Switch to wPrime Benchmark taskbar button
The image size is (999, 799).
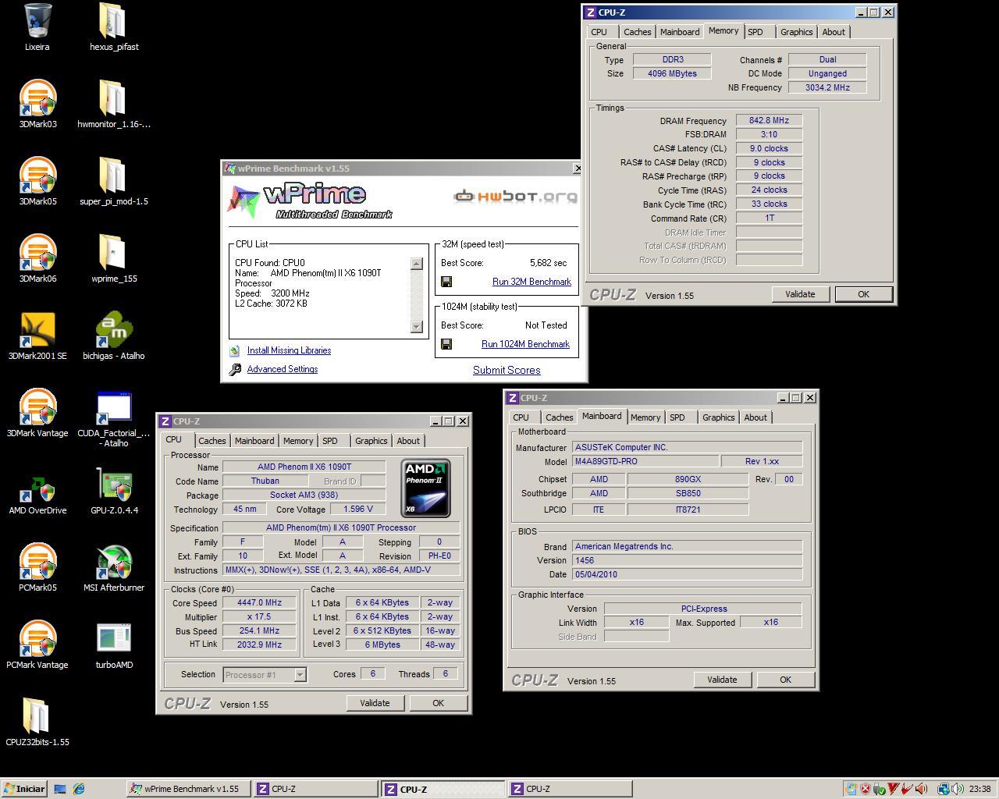tap(187, 789)
